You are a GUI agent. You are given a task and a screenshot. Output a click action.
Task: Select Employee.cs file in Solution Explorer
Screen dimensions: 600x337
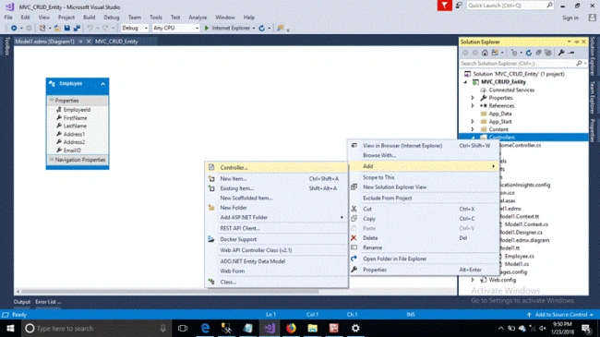pyautogui.click(x=520, y=256)
